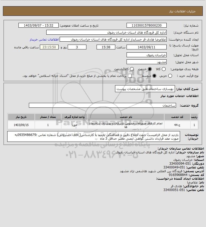206x227 pixels.
Task: Click the delivery city field مشهد
Action: coord(146,62)
